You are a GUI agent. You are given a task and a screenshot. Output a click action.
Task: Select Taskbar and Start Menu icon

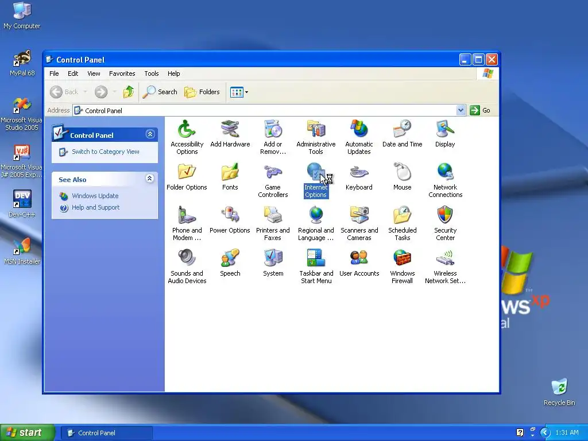[316, 259]
